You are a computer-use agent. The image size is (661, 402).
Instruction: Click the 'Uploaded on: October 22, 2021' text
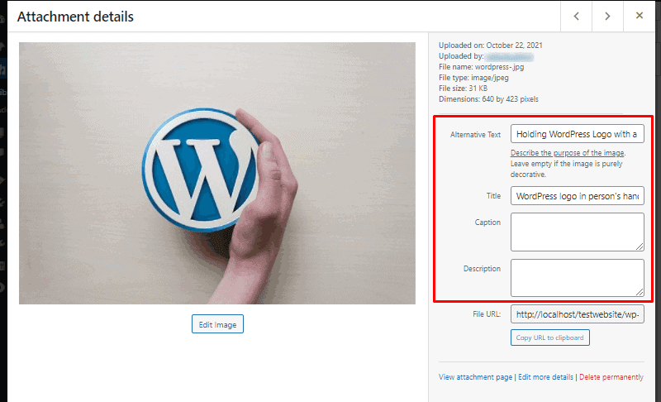coord(490,45)
